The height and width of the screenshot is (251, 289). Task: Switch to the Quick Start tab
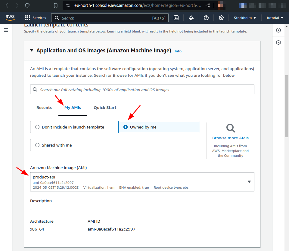click(x=105, y=108)
